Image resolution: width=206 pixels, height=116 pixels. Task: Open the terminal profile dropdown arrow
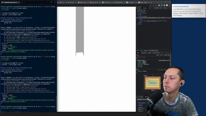tap(24, 2)
